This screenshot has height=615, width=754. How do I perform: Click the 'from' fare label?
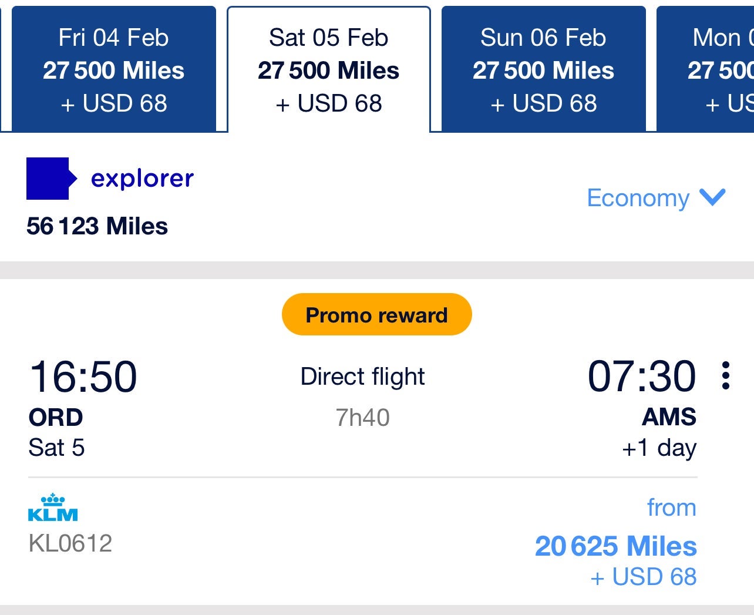[x=671, y=507]
